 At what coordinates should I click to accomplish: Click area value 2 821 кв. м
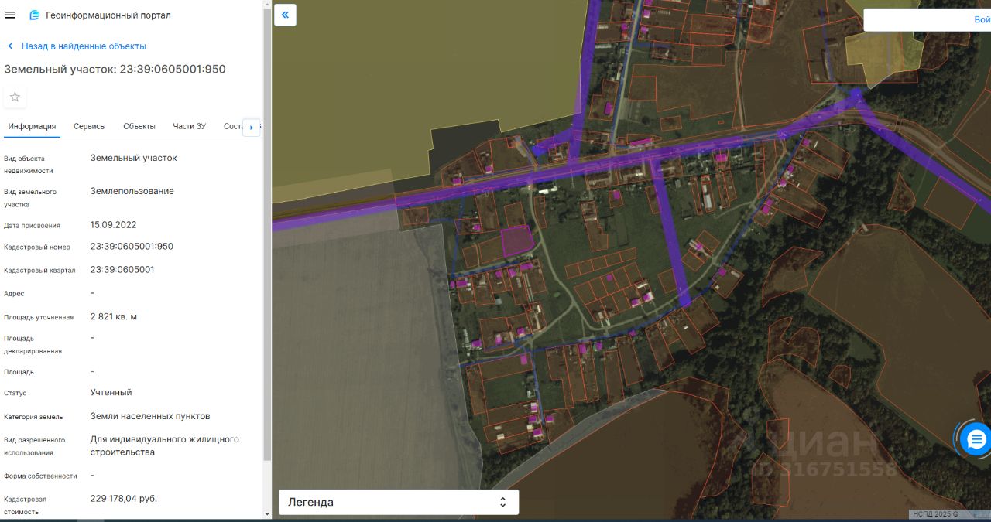pos(114,317)
